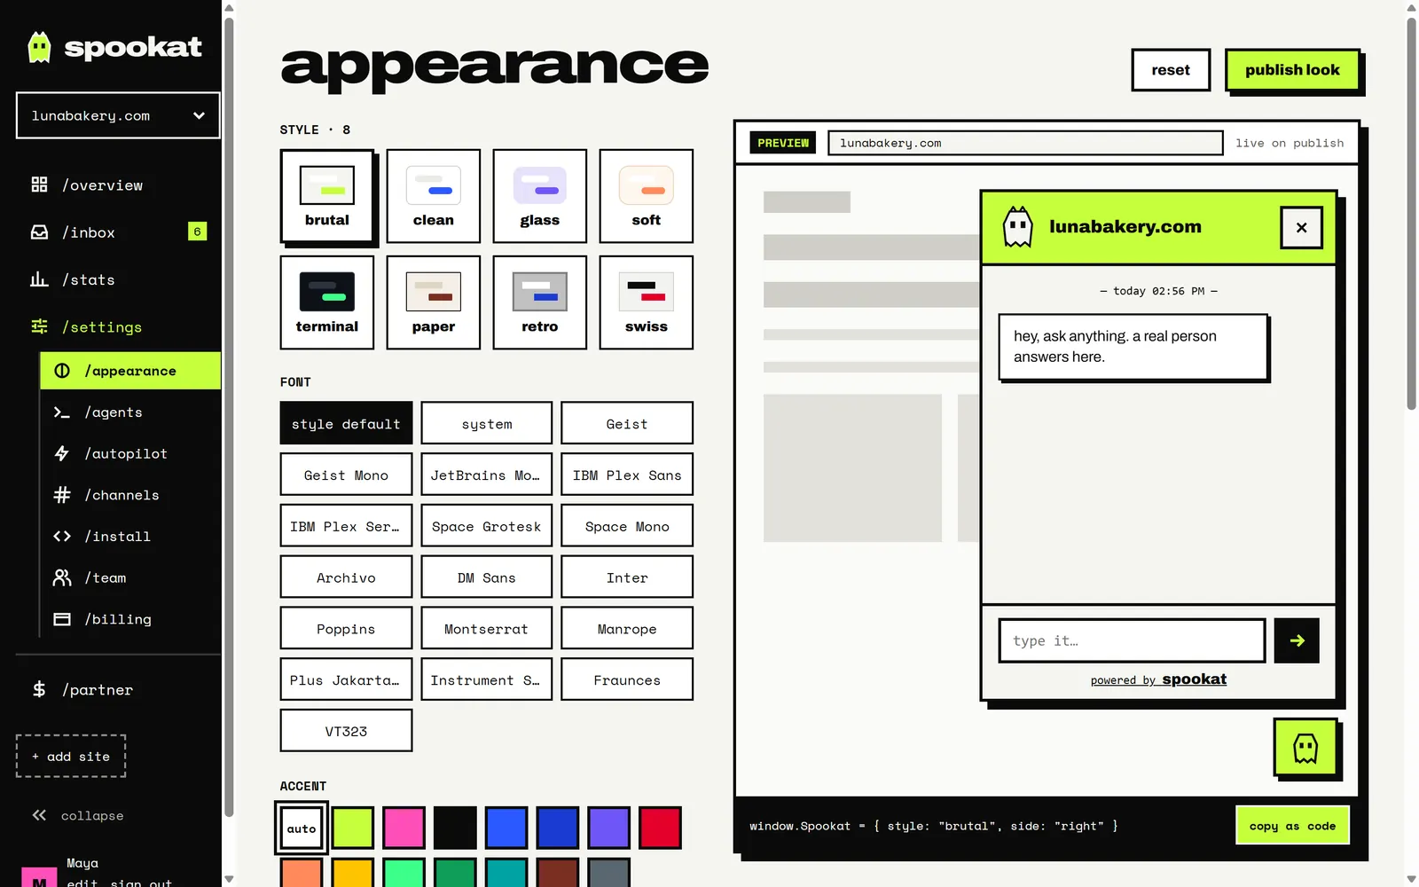Click the spookat ghost logo icon

[x=39, y=47]
